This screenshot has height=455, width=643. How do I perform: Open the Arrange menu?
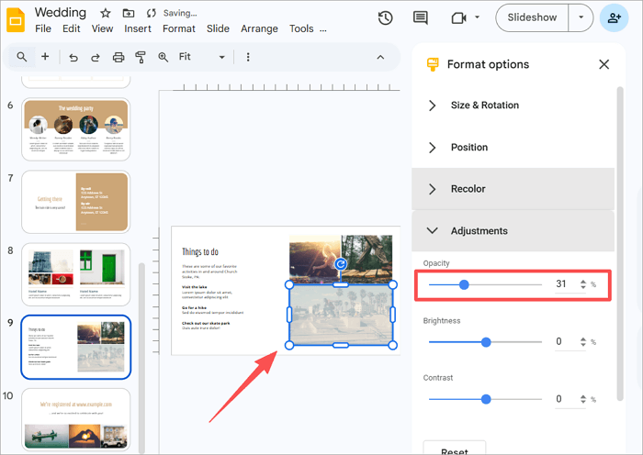coord(259,28)
